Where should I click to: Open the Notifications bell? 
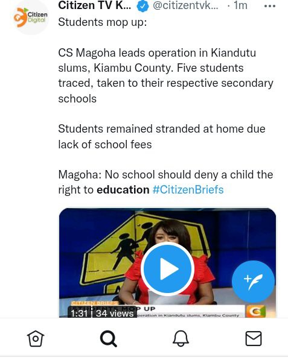pyautogui.click(x=181, y=338)
